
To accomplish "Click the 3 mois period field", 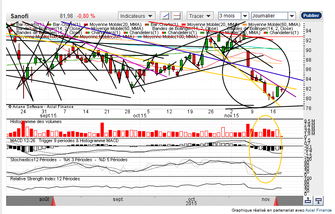I will (230, 16).
